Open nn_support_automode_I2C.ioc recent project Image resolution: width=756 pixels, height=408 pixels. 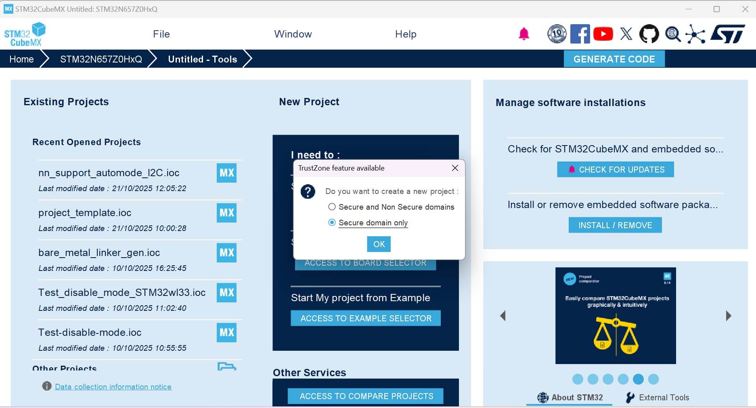coord(109,173)
